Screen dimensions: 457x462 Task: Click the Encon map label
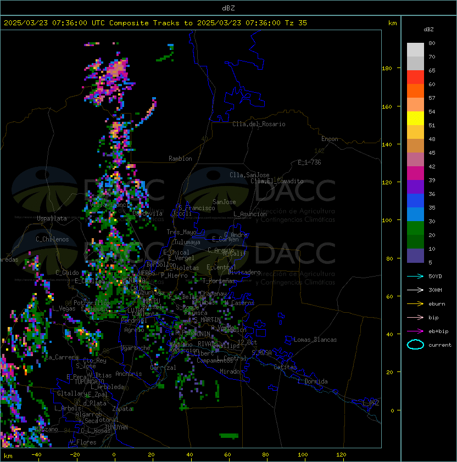pyautogui.click(x=330, y=139)
